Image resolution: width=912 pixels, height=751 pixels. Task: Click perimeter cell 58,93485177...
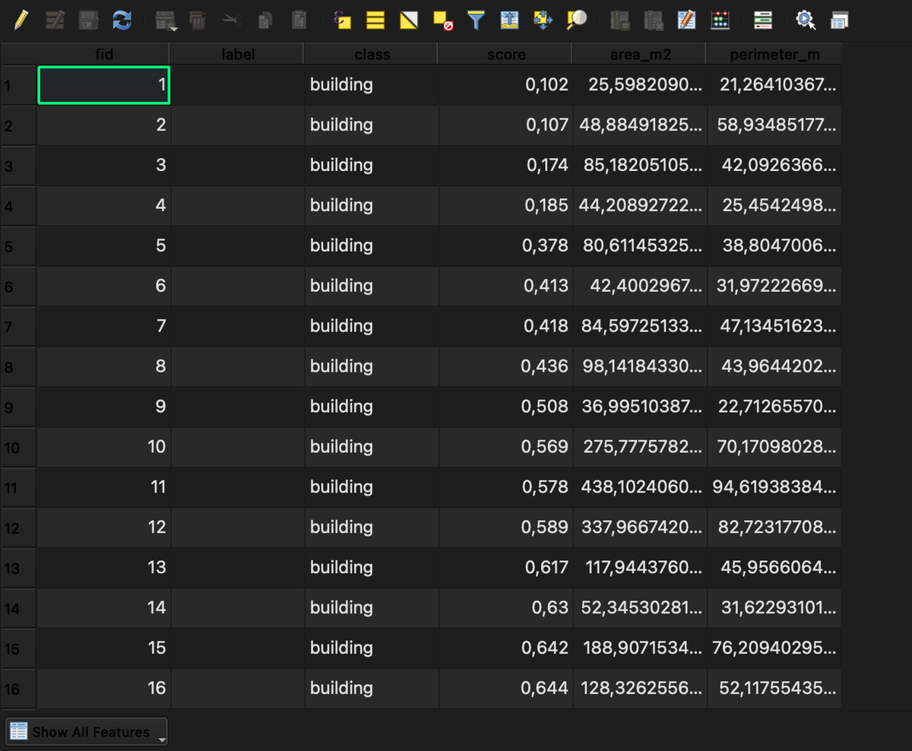click(774, 125)
